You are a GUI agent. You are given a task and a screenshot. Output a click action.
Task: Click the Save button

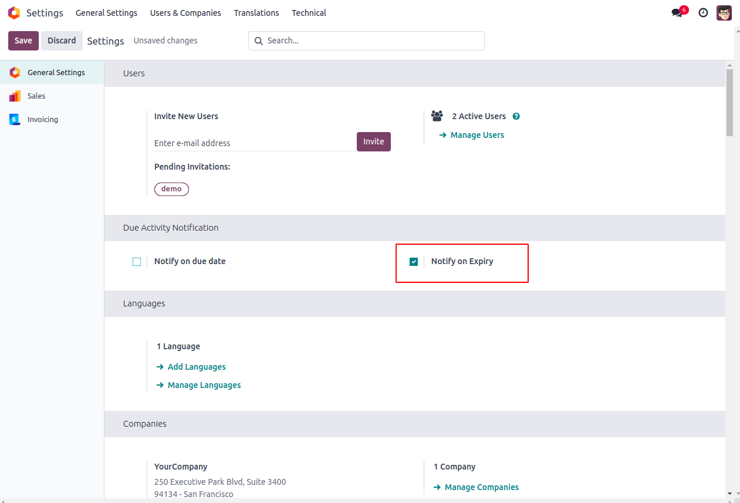[x=23, y=40]
